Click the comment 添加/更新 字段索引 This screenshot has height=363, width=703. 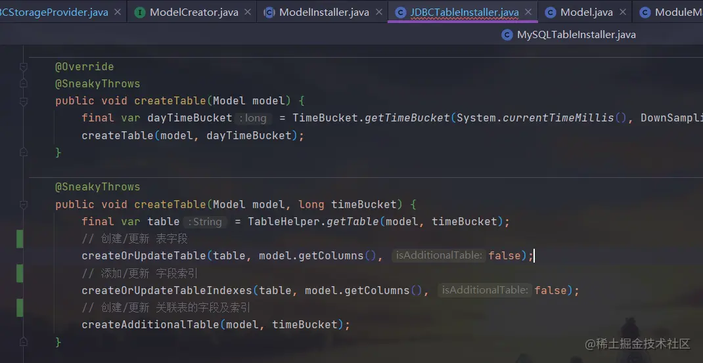[139, 273]
